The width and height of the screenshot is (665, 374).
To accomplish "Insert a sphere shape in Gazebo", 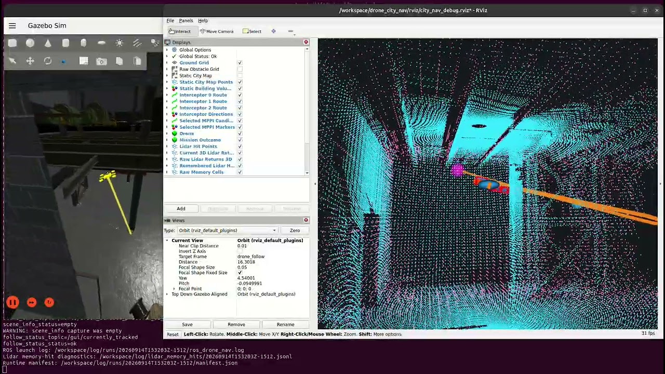I will click(x=30, y=43).
